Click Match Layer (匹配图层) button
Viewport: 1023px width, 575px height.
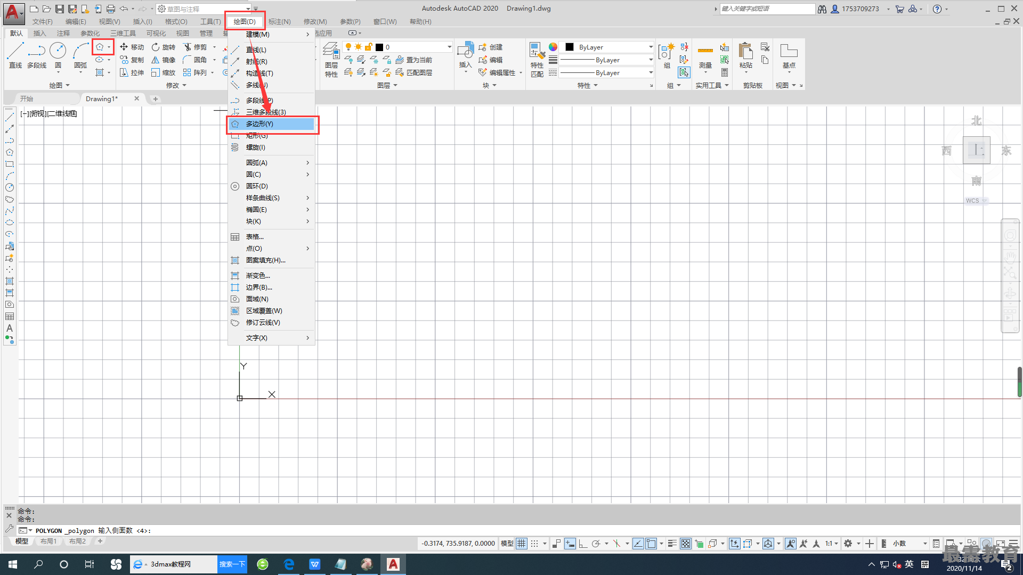[x=414, y=72]
